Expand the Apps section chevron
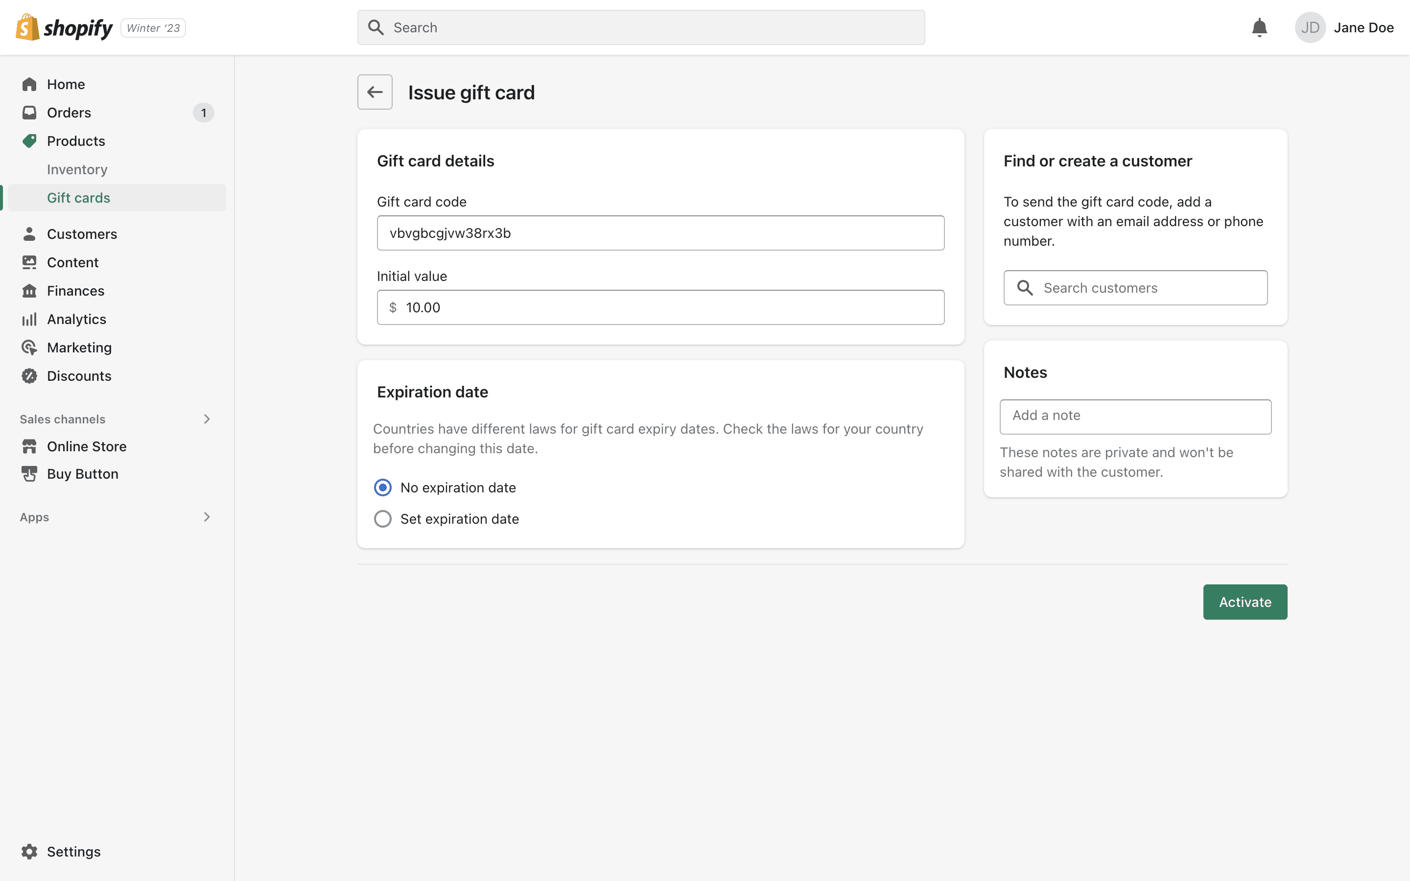 (x=206, y=517)
